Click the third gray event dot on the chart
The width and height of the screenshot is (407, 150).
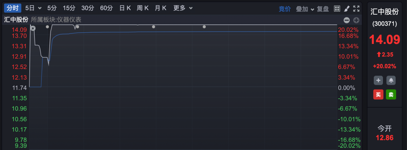pyautogui.click(x=153, y=27)
